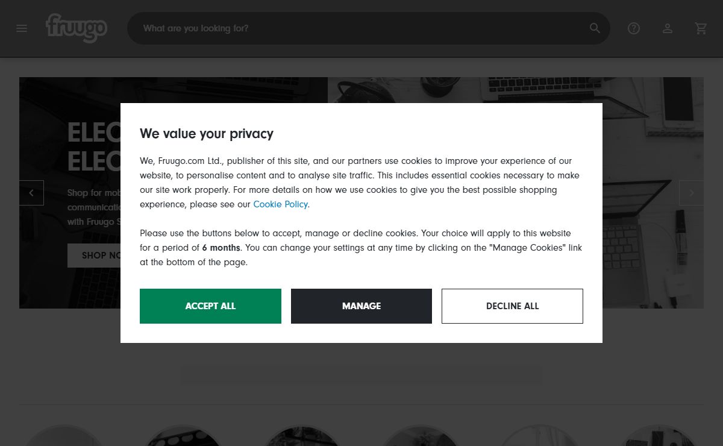Accept all cookies
The image size is (723, 446).
click(210, 306)
